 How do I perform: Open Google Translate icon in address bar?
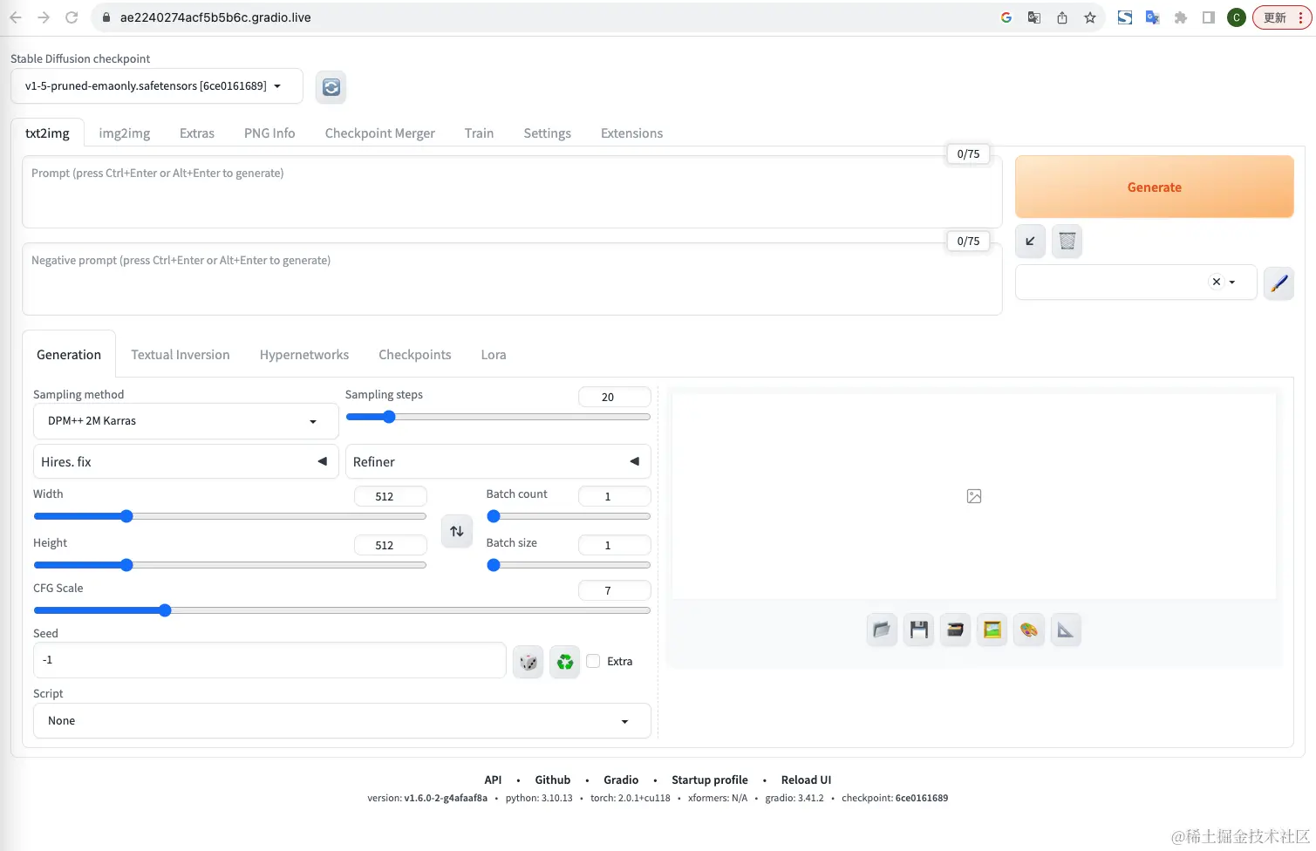tap(1034, 17)
